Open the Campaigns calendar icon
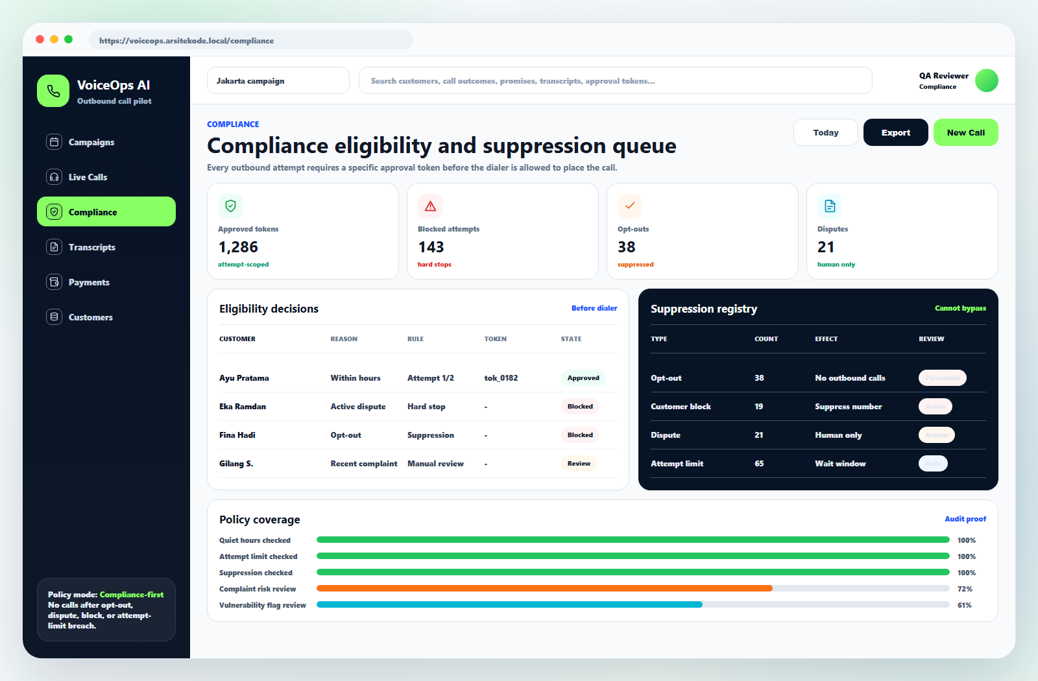1038x681 pixels. (x=54, y=142)
